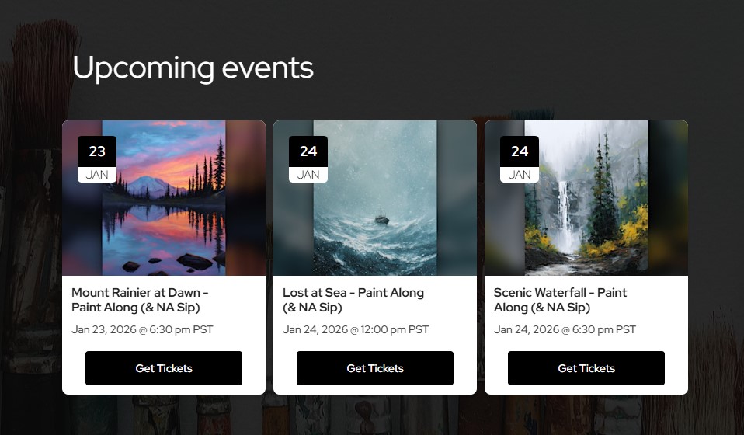744x435 pixels.
Task: Open the Scenic Waterfall event title link
Action: [560, 300]
